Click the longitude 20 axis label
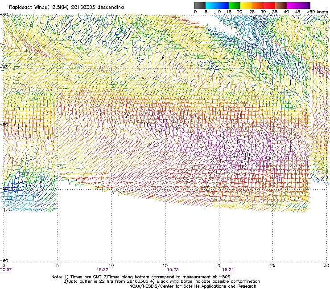330x289 pixels. (219, 265)
